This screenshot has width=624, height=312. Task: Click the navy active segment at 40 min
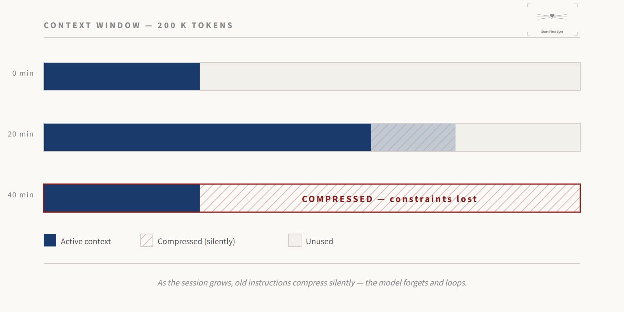[x=122, y=198]
